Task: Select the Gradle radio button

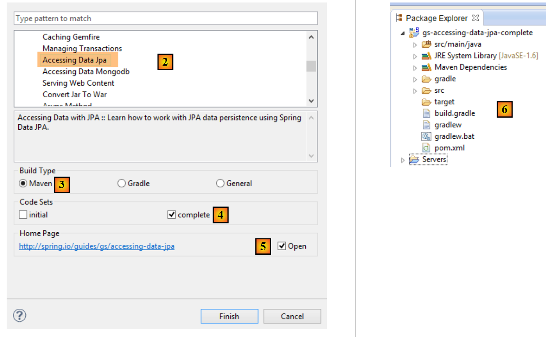Action: 121,183
